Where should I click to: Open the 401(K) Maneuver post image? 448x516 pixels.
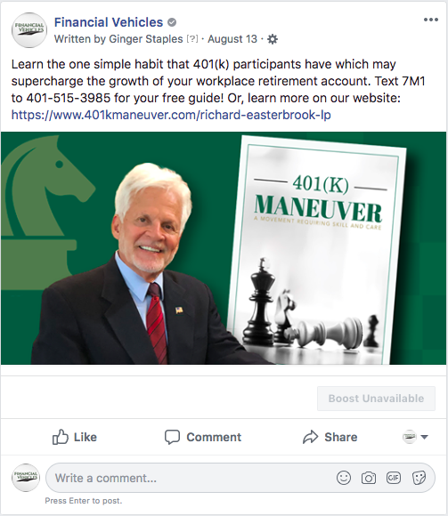(x=224, y=248)
